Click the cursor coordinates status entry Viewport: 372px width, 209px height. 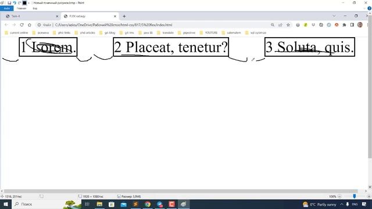[x=11, y=196]
